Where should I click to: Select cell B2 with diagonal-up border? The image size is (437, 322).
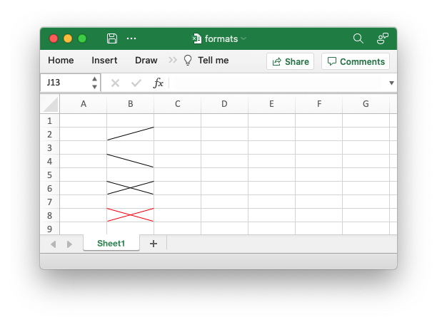(x=131, y=134)
